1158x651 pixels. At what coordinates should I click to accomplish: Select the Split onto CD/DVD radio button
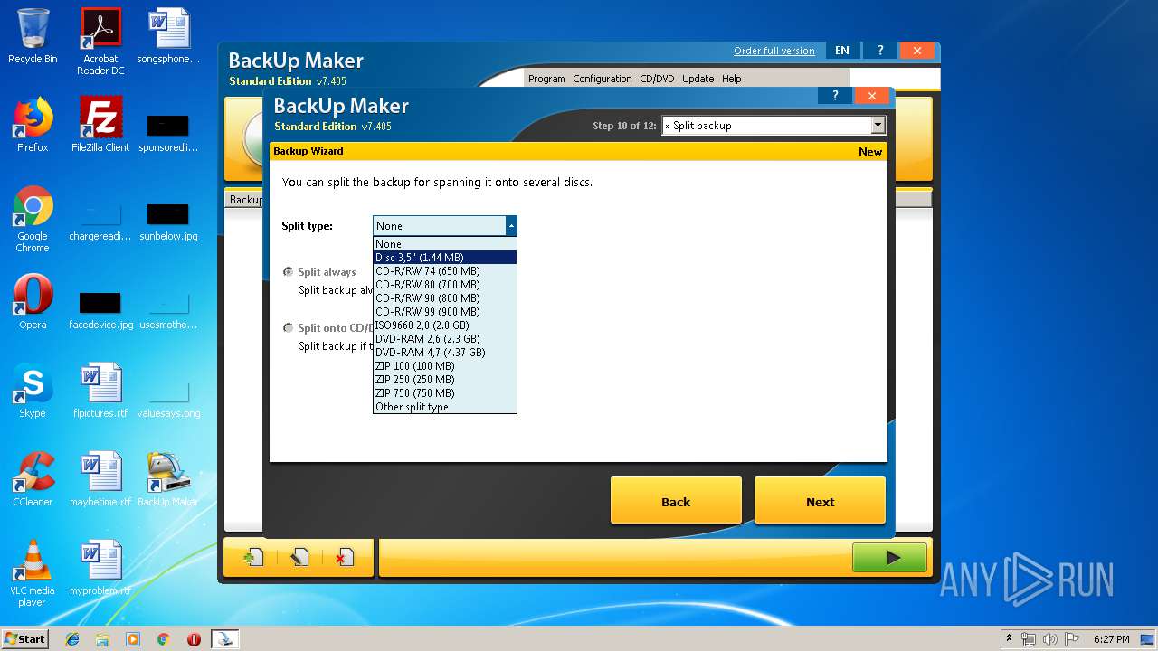pos(289,328)
